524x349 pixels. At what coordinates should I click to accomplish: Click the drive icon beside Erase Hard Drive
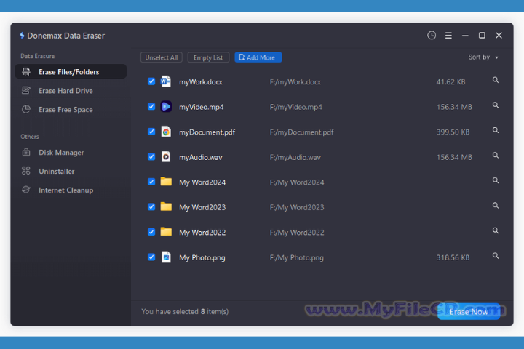26,90
